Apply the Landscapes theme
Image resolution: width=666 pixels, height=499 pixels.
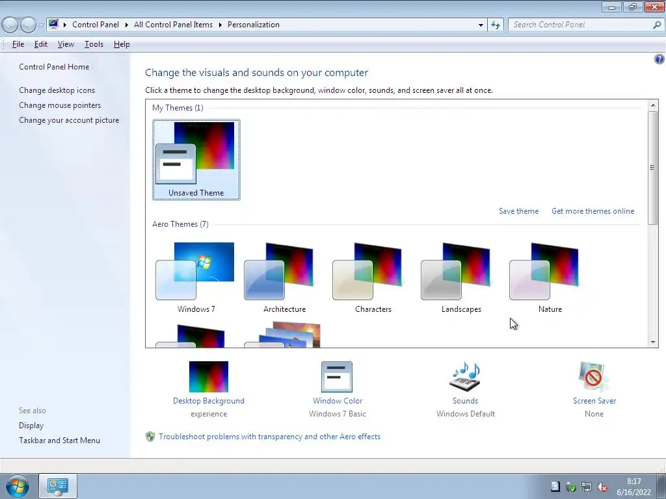coord(461,278)
